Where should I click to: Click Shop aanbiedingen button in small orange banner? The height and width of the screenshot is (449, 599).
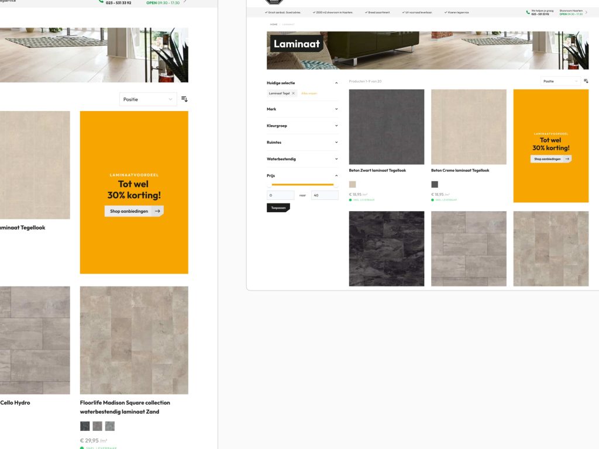pyautogui.click(x=551, y=159)
